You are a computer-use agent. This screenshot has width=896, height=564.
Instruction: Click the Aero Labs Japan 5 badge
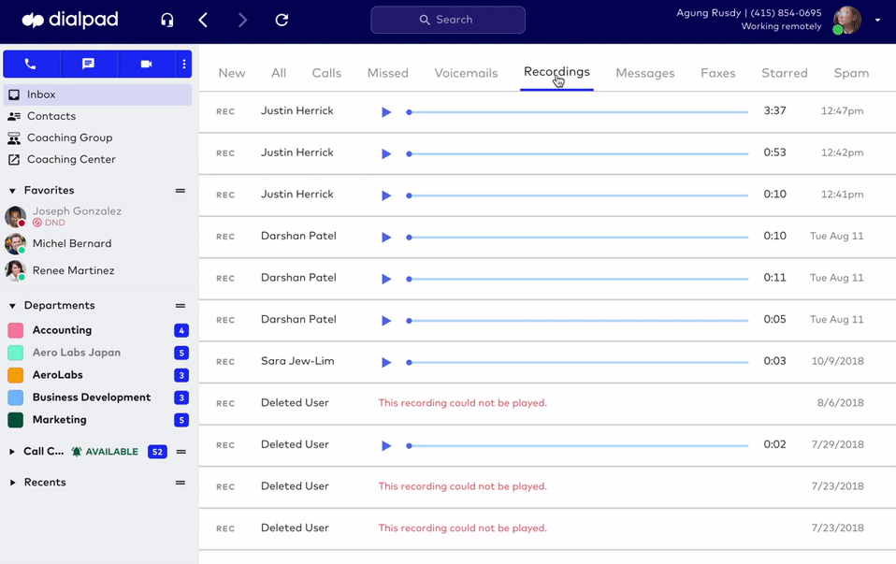point(181,353)
